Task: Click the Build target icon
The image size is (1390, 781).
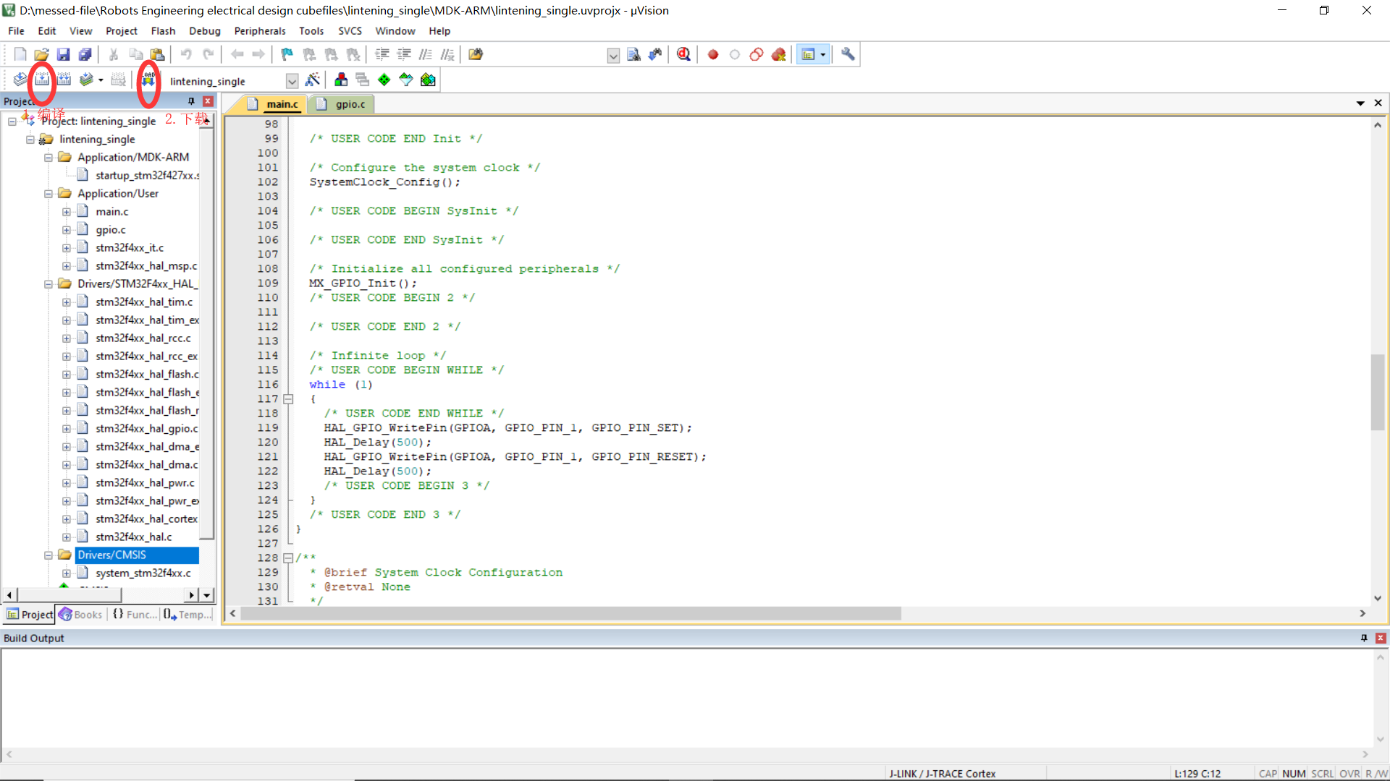Action: pyautogui.click(x=42, y=80)
